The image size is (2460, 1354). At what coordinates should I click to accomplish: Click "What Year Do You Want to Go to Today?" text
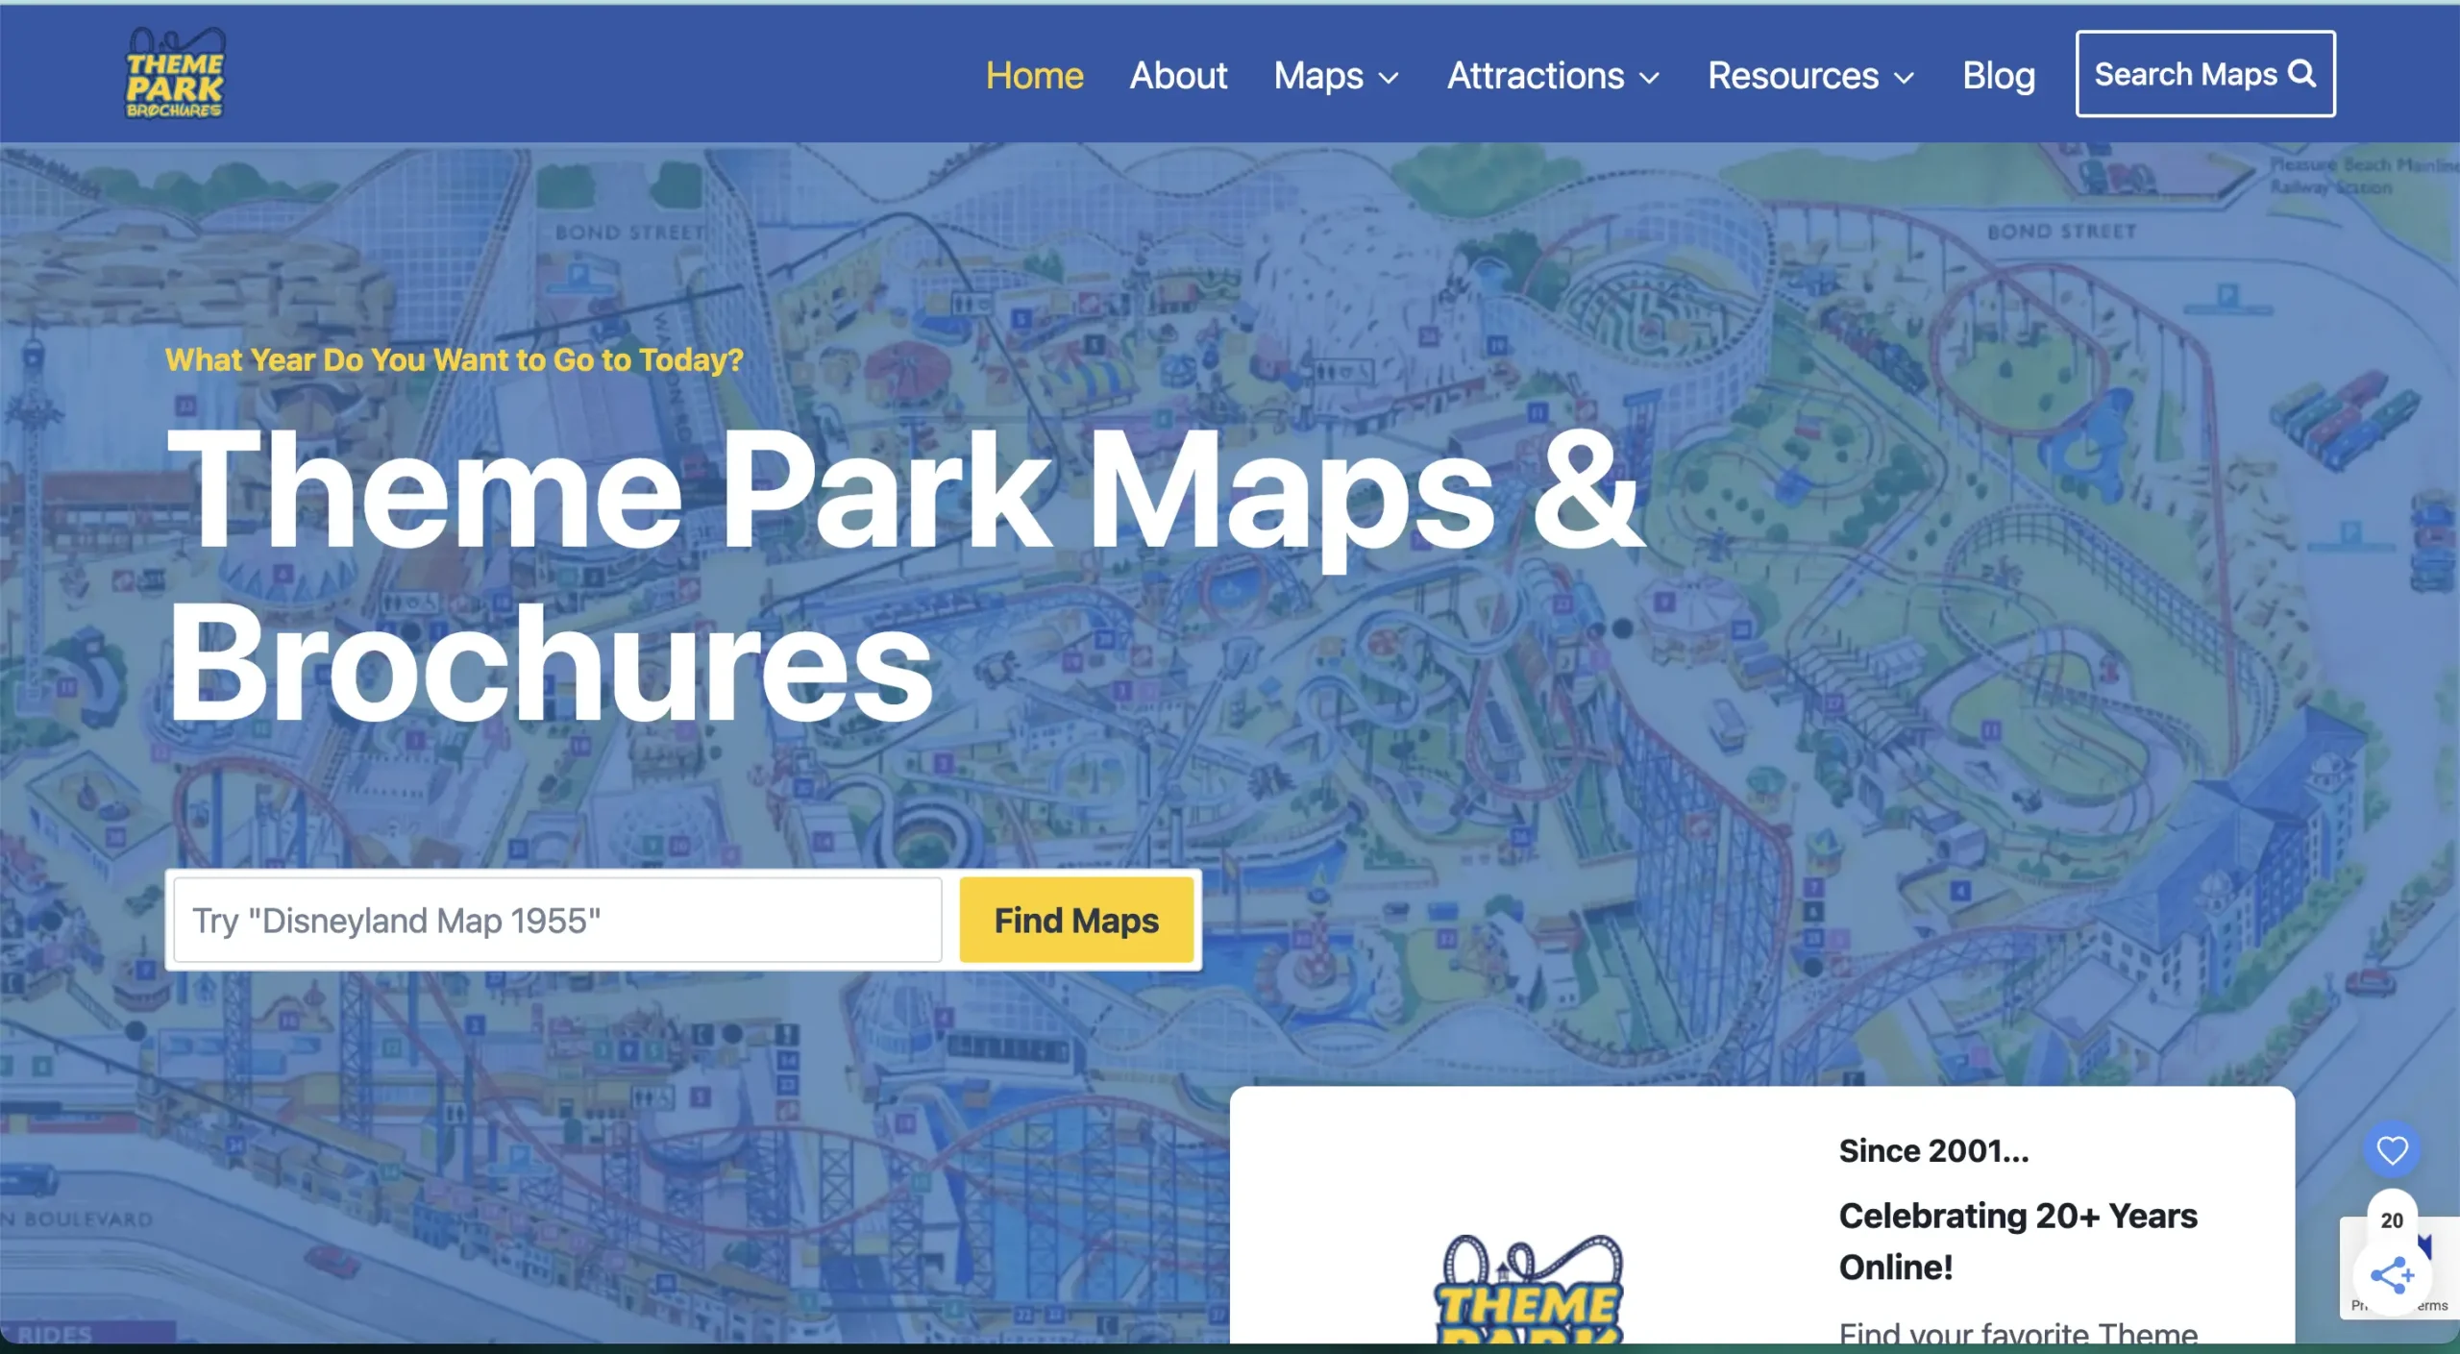[x=455, y=359]
